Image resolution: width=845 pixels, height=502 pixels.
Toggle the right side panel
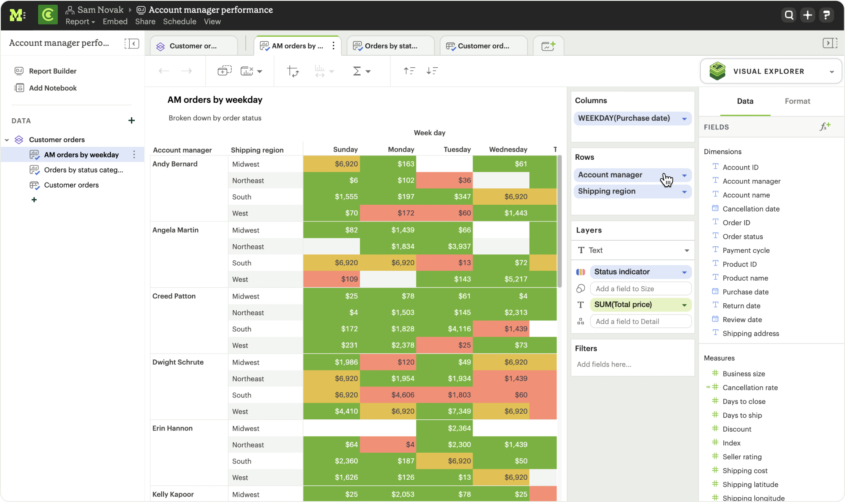point(830,43)
